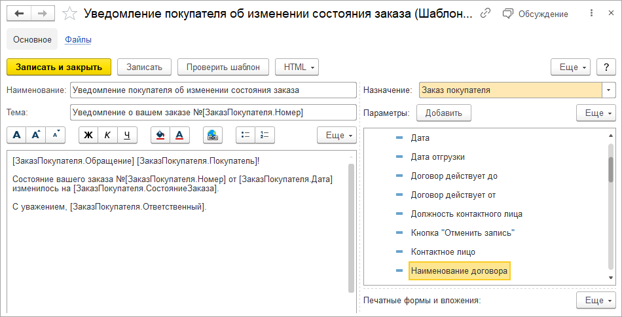The width and height of the screenshot is (622, 317).
Task: Apply italic formatting with the К button
Action: click(107, 135)
